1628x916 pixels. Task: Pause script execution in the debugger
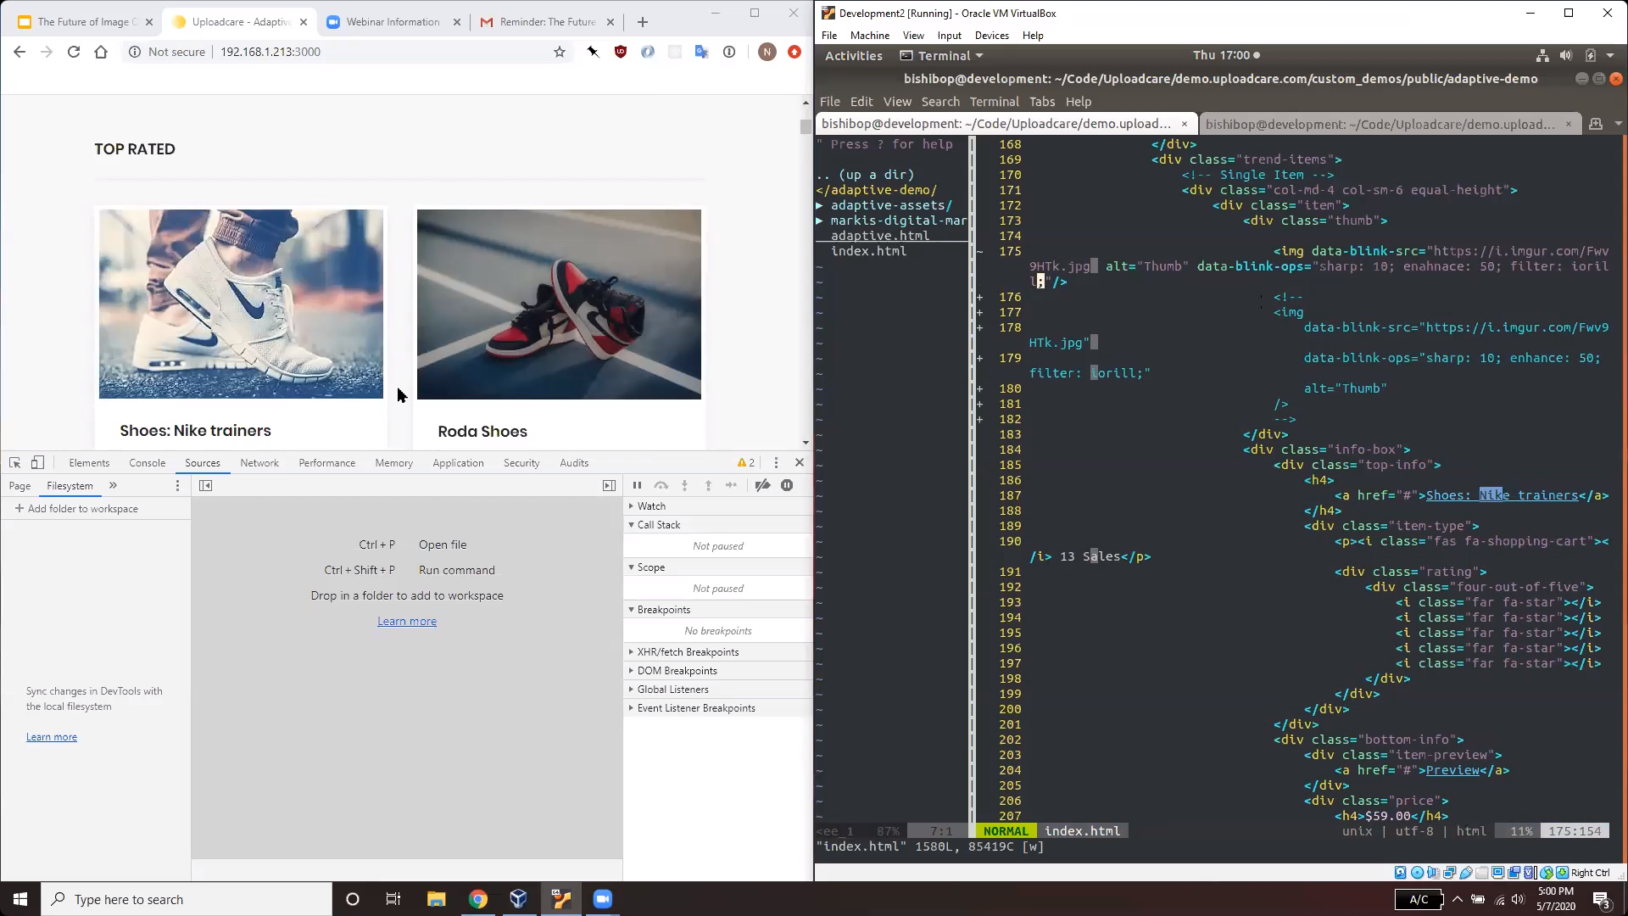click(x=638, y=485)
